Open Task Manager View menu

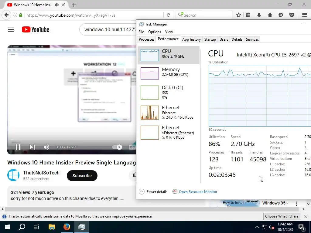[x=169, y=32]
